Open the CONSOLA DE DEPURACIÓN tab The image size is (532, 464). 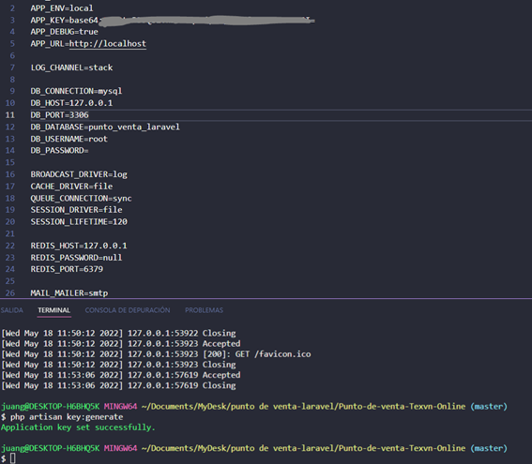pos(128,310)
